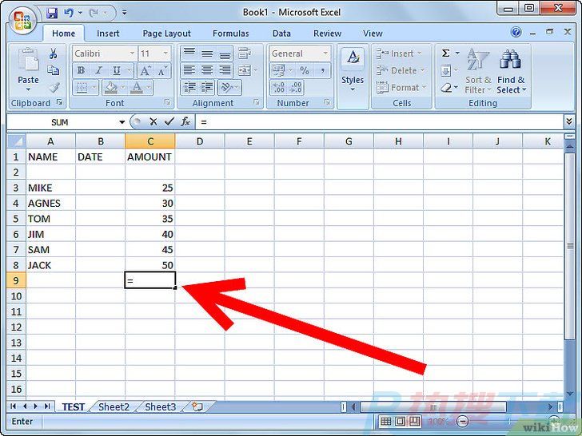This screenshot has width=582, height=436.
Task: Align text to the top
Action: [189, 54]
